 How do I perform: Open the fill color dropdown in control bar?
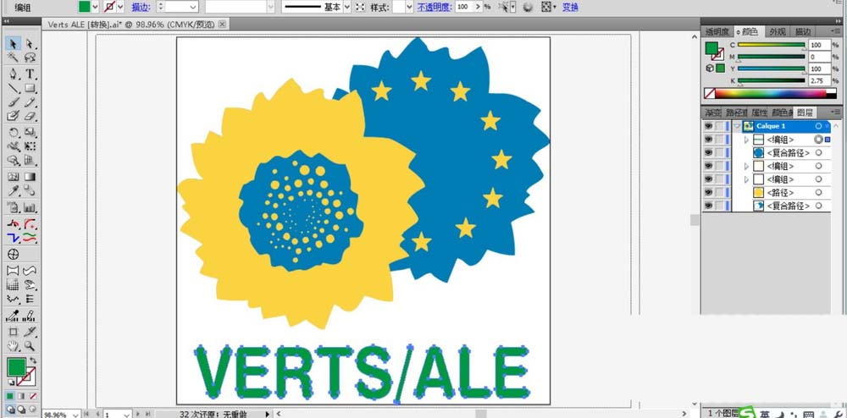tap(95, 7)
